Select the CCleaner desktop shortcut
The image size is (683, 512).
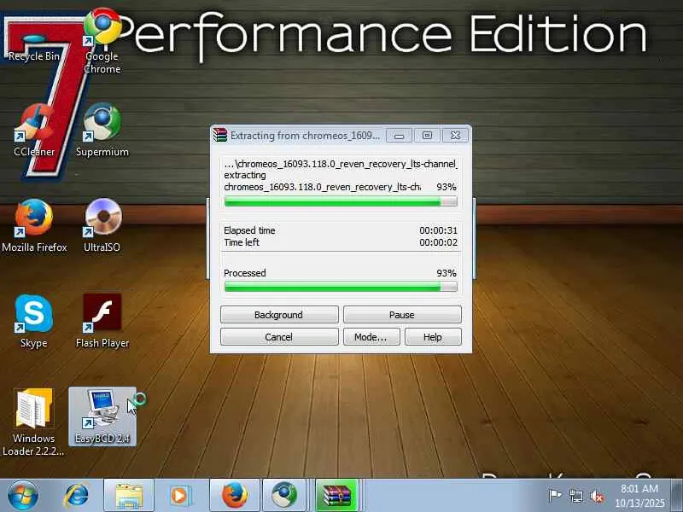pyautogui.click(x=34, y=131)
